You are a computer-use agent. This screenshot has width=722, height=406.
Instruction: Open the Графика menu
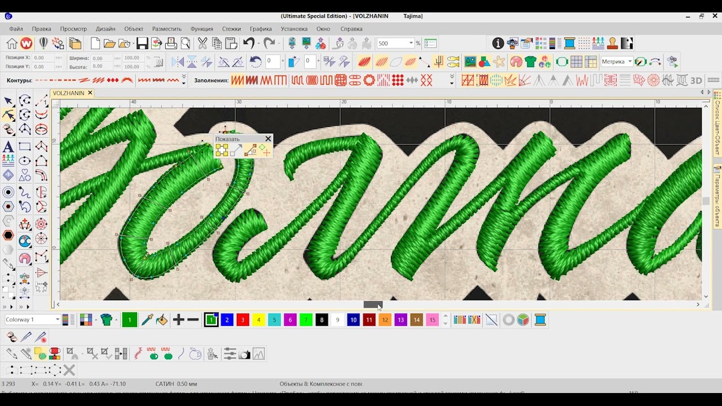261,29
